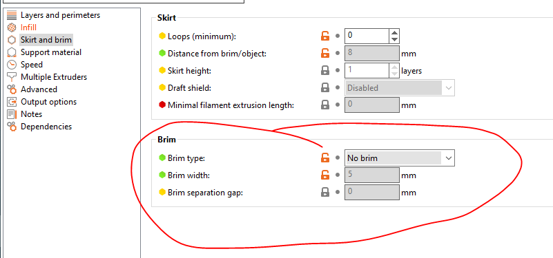Click the Brim width value field
This screenshot has height=258, width=553.
pos(372,175)
